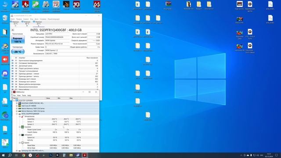Viewport: 281px width, 158px height.
Task: Select the Read Rate row
Action: click(56, 145)
